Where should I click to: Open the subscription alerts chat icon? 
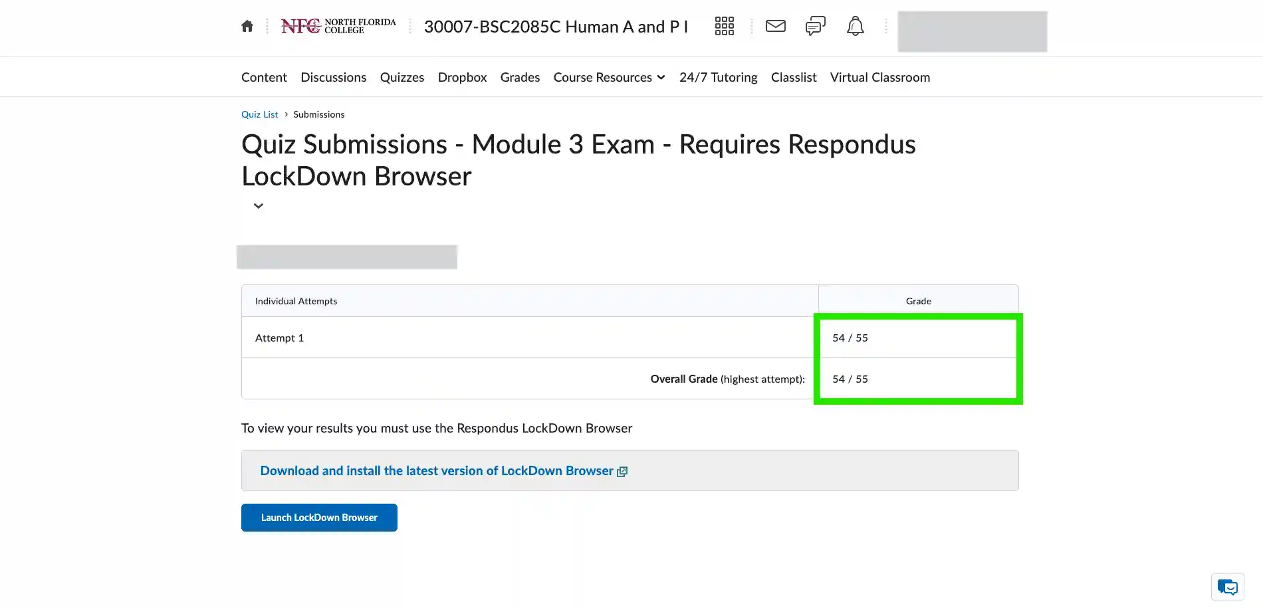click(x=816, y=27)
